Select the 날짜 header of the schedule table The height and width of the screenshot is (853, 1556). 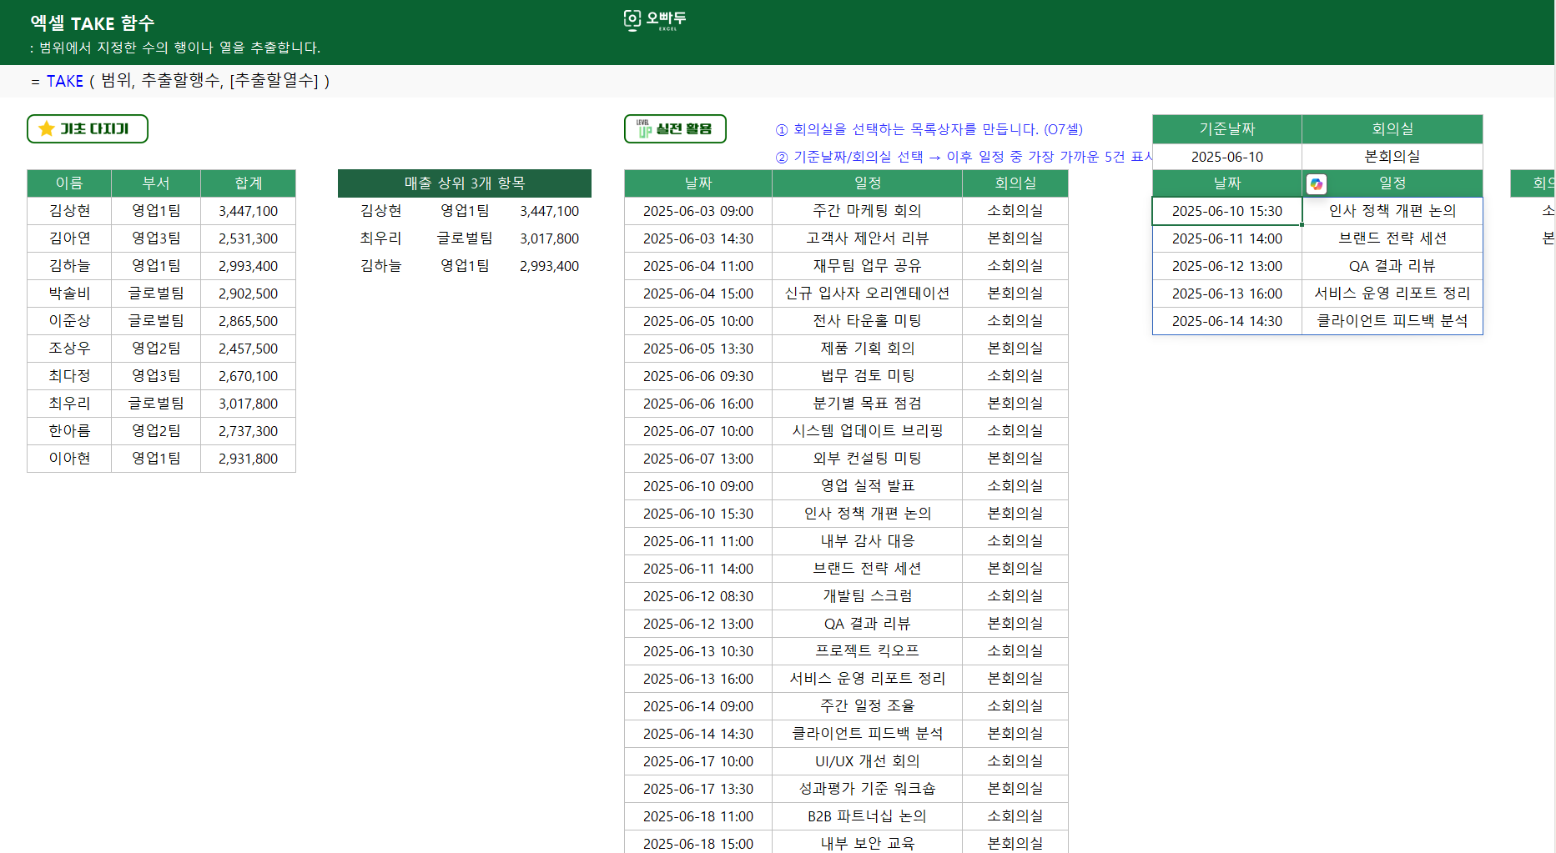click(x=698, y=183)
